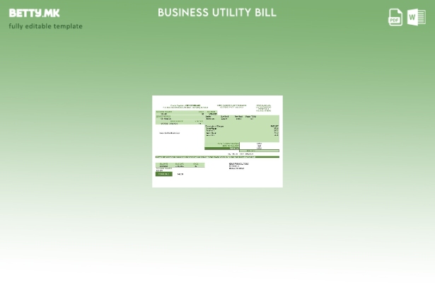Click the white total value cells beside the totals

tap(259, 146)
